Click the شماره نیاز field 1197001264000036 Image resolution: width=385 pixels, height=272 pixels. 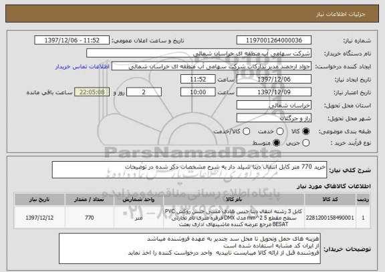[x=274, y=40]
